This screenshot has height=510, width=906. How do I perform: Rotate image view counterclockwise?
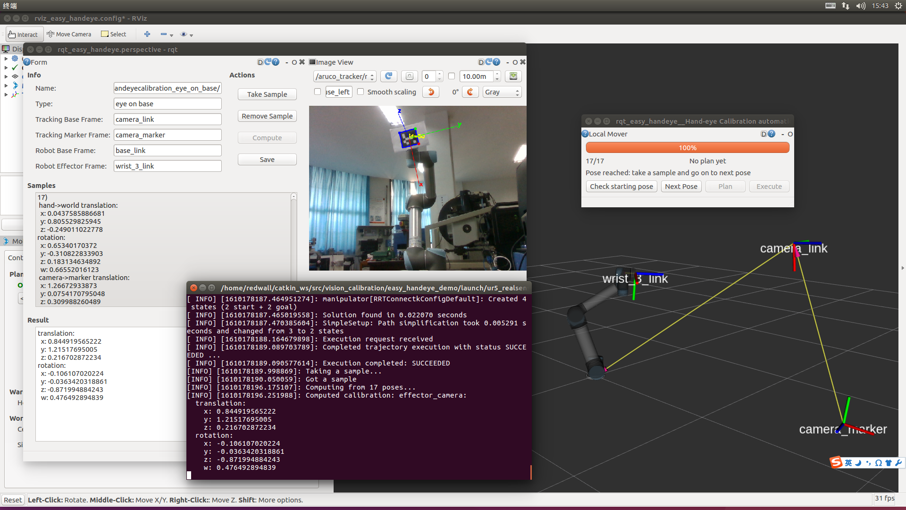431,92
